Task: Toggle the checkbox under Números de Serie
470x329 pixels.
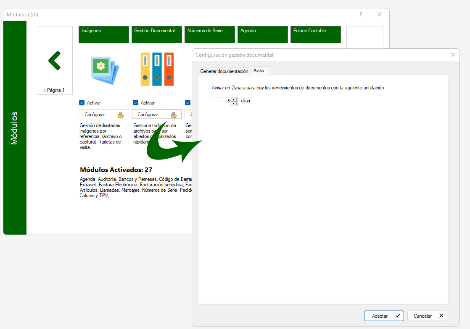Action: tap(187, 103)
